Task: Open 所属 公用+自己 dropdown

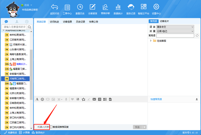Action: point(175,31)
